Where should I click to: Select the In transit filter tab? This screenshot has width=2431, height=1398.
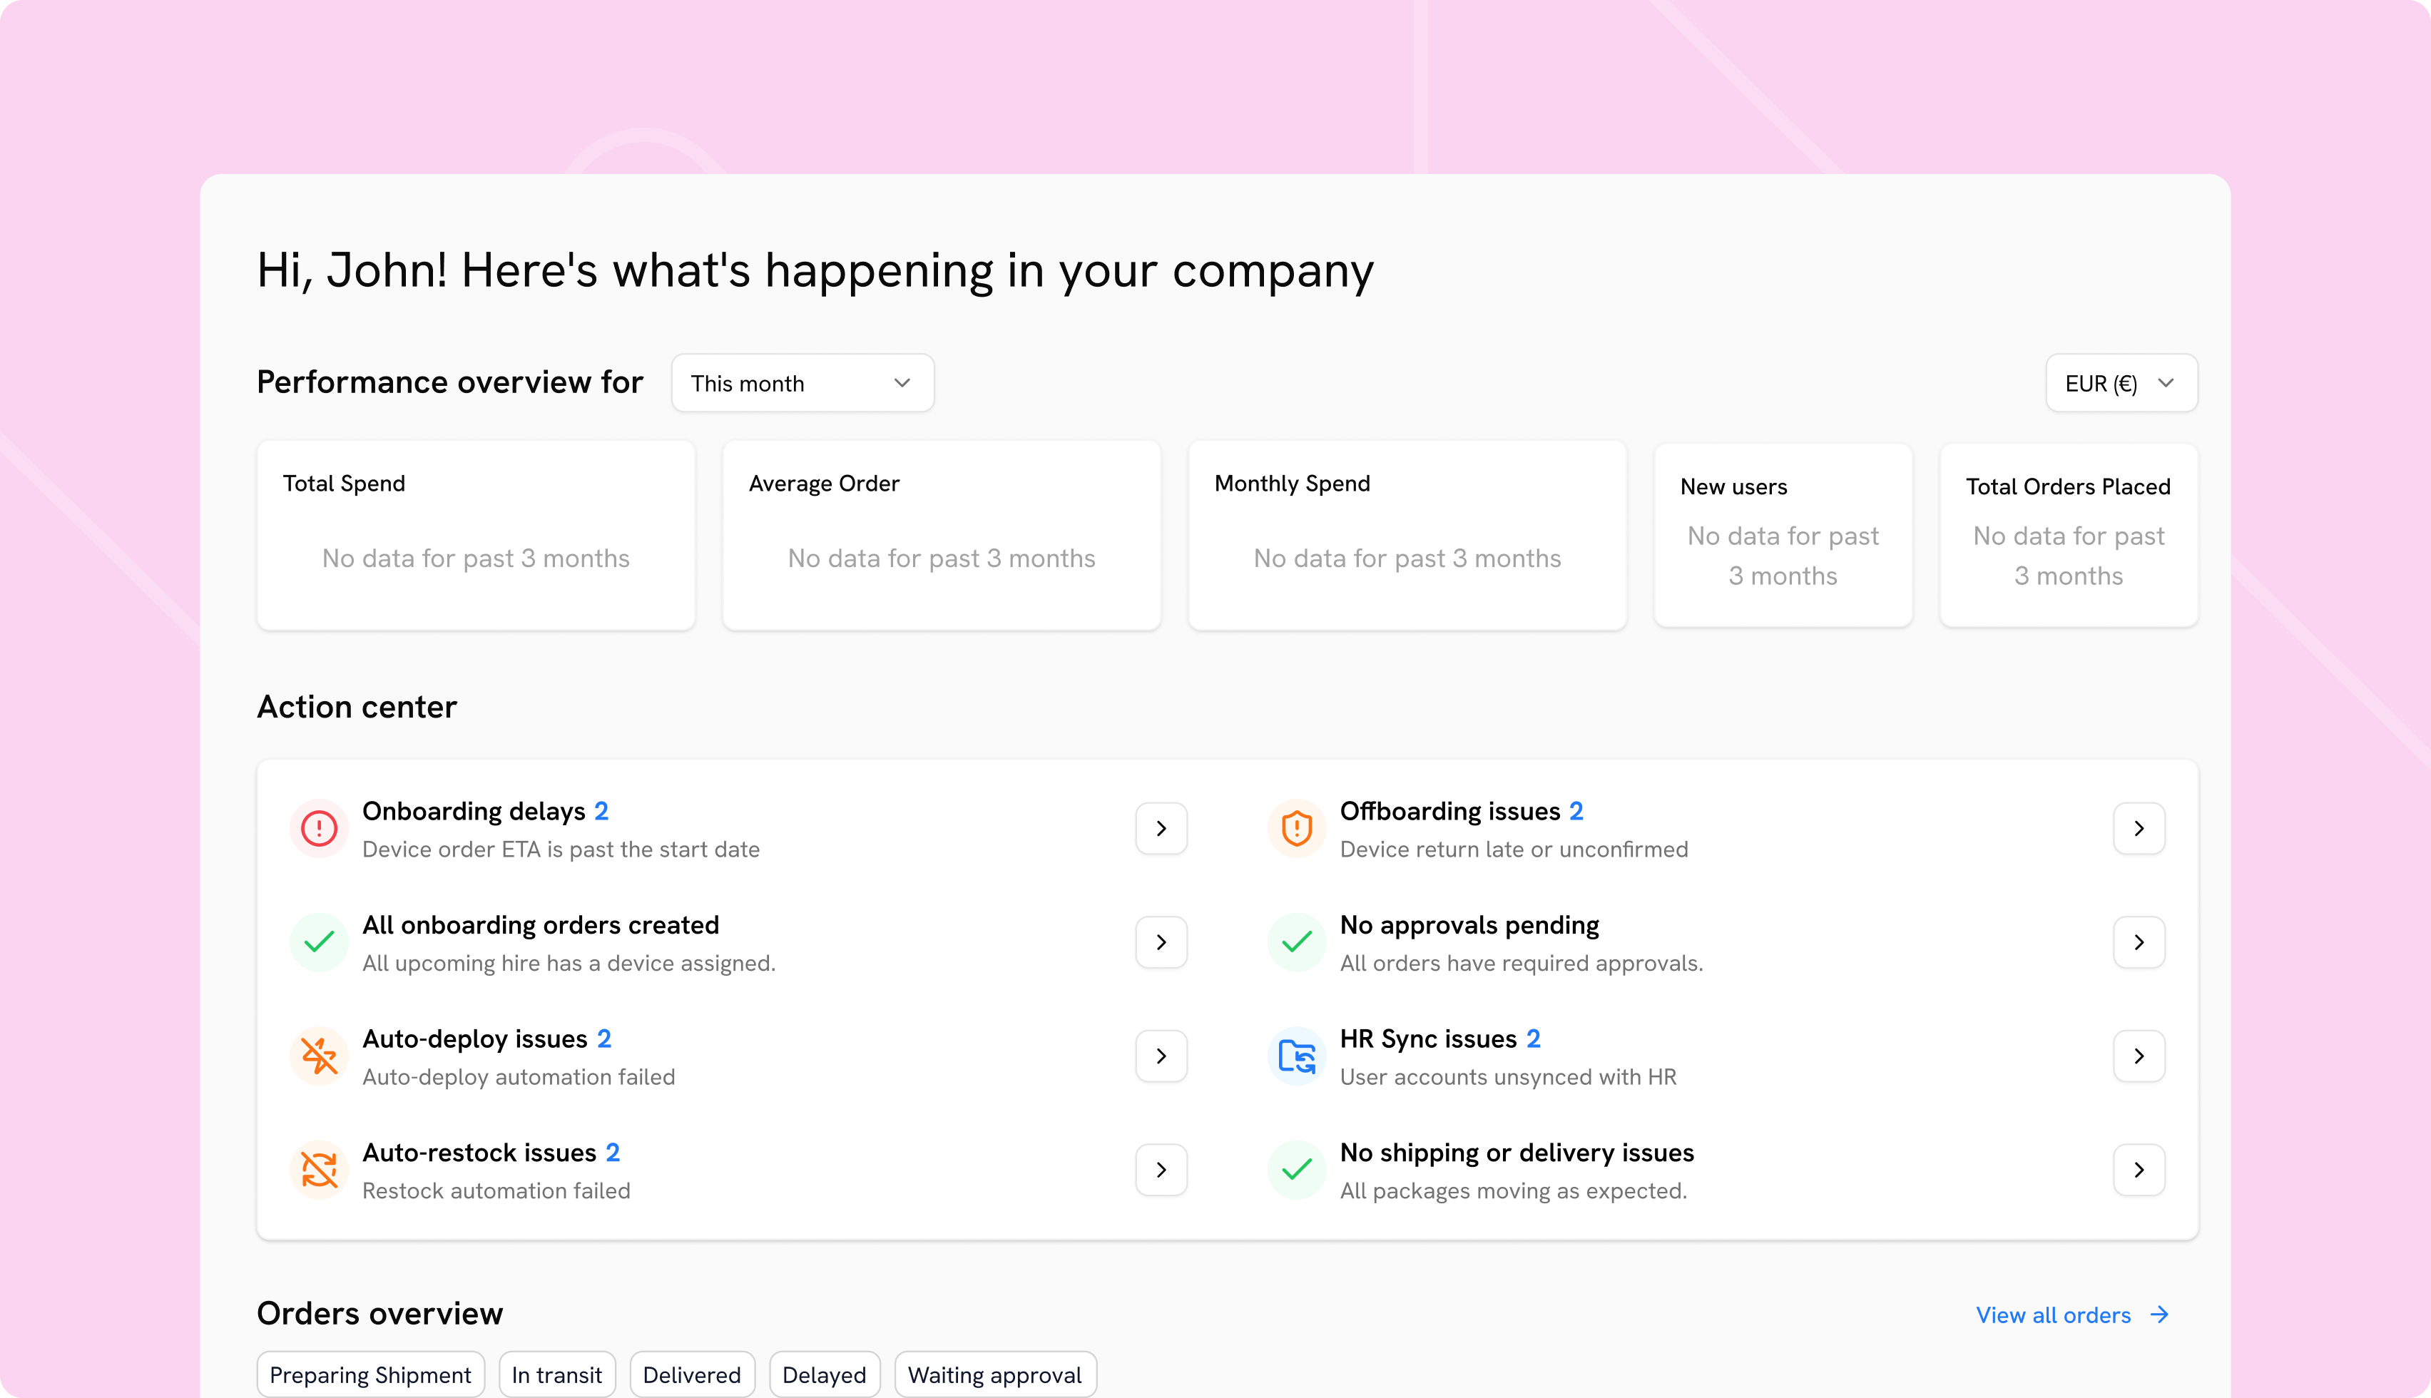[x=557, y=1375]
